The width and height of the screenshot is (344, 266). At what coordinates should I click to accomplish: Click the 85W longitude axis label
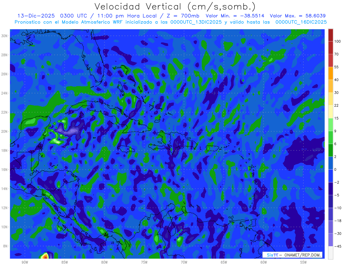[x=64, y=262]
